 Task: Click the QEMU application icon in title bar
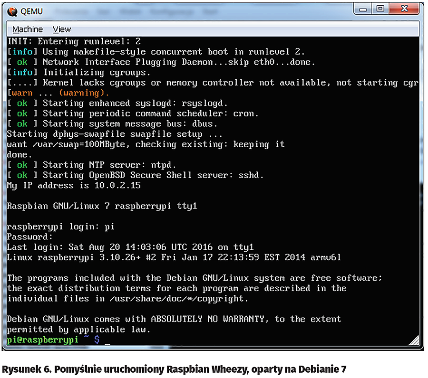click(13, 10)
